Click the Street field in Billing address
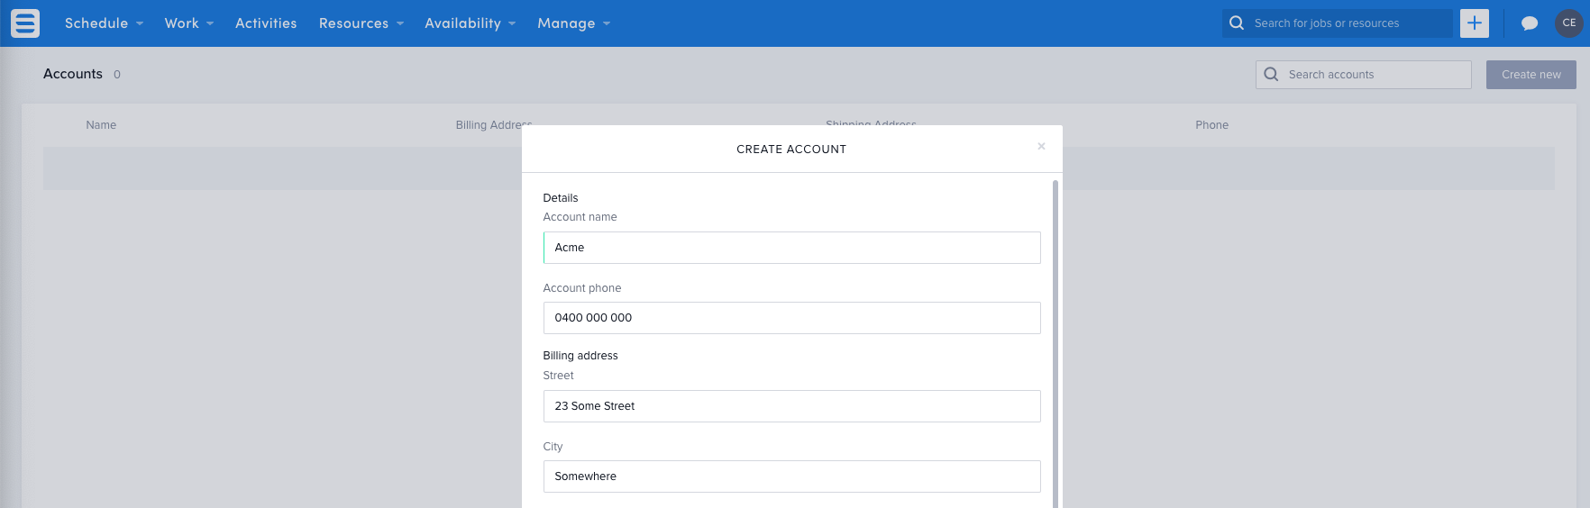Viewport: 1590px width, 508px height. point(791,406)
